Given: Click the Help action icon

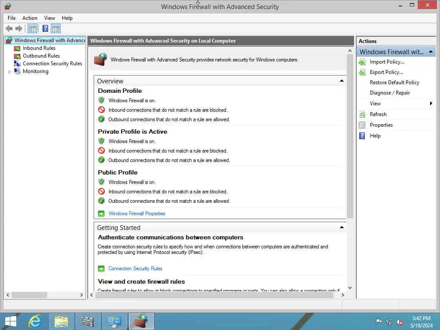Looking at the screenshot, I should (362, 136).
